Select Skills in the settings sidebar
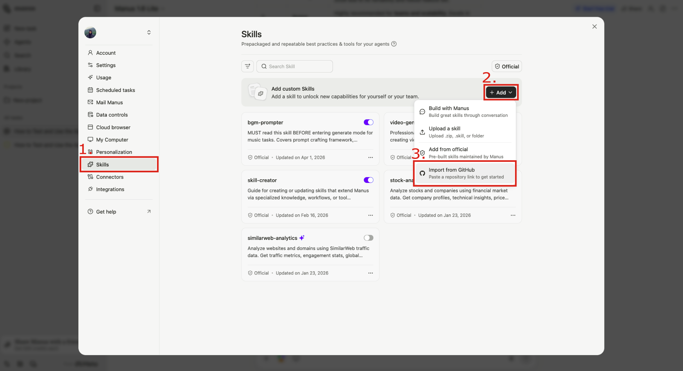 [x=102, y=164]
